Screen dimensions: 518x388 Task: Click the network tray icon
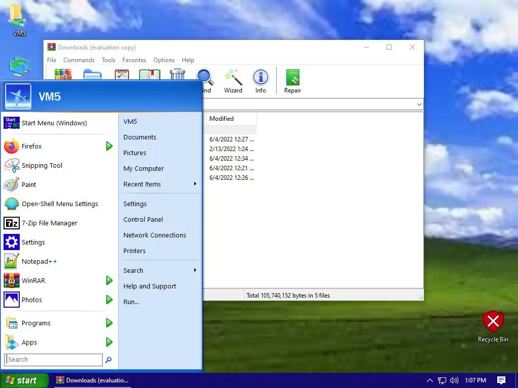point(442,380)
